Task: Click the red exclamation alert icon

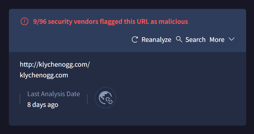Action: 25,21
